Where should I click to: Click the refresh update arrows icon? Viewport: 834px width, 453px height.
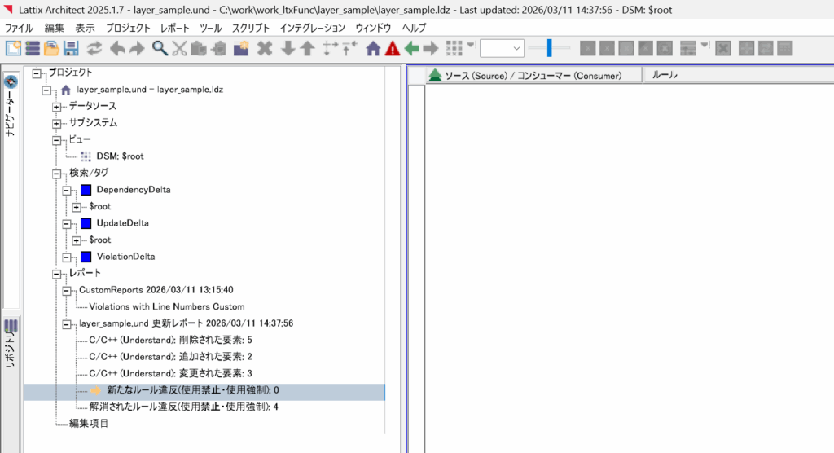click(95, 49)
